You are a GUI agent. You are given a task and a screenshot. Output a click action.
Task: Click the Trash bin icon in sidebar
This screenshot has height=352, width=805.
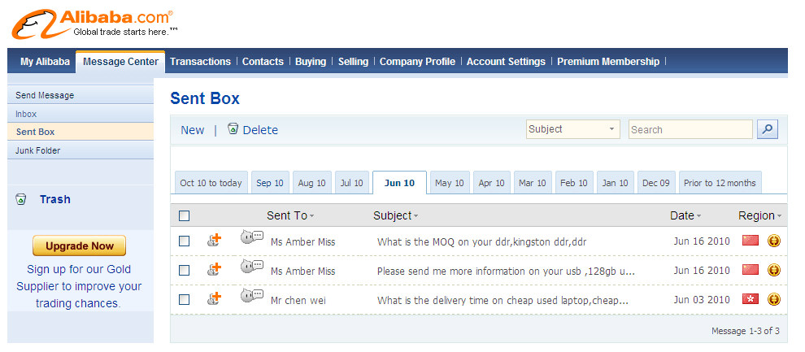21,199
